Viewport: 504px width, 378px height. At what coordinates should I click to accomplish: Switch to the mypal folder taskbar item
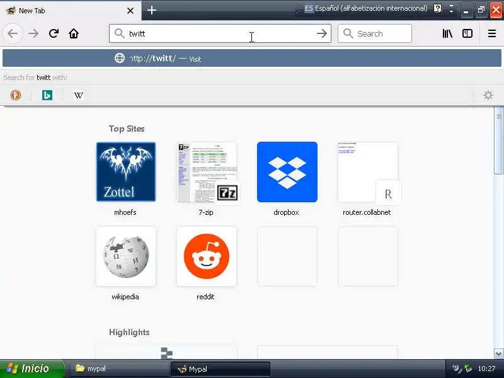pos(119,369)
